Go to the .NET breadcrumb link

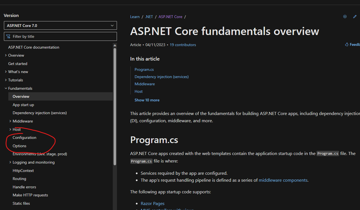click(149, 17)
